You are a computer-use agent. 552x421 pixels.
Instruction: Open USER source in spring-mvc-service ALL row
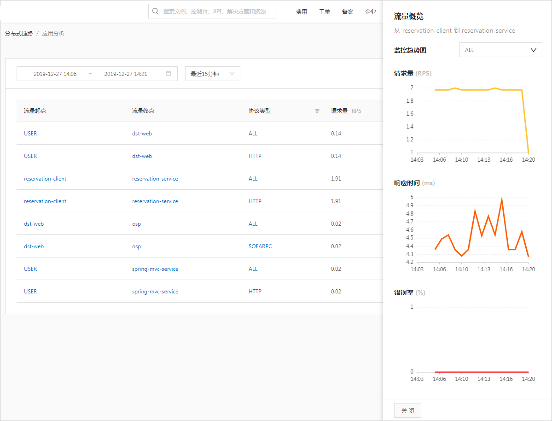(30, 269)
